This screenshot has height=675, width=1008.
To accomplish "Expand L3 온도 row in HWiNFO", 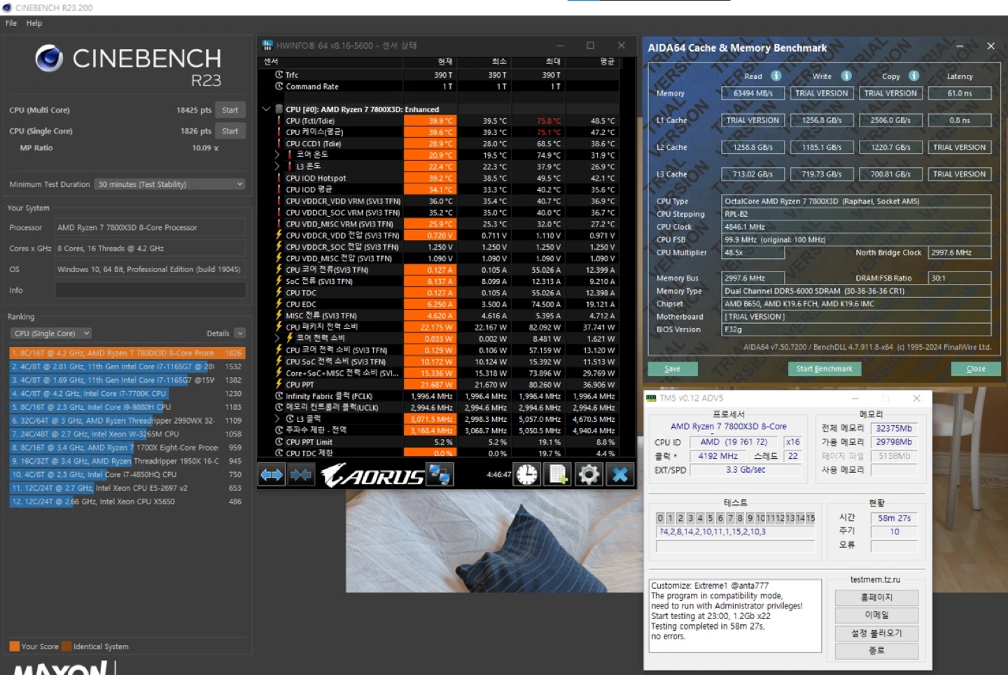I will point(277,166).
